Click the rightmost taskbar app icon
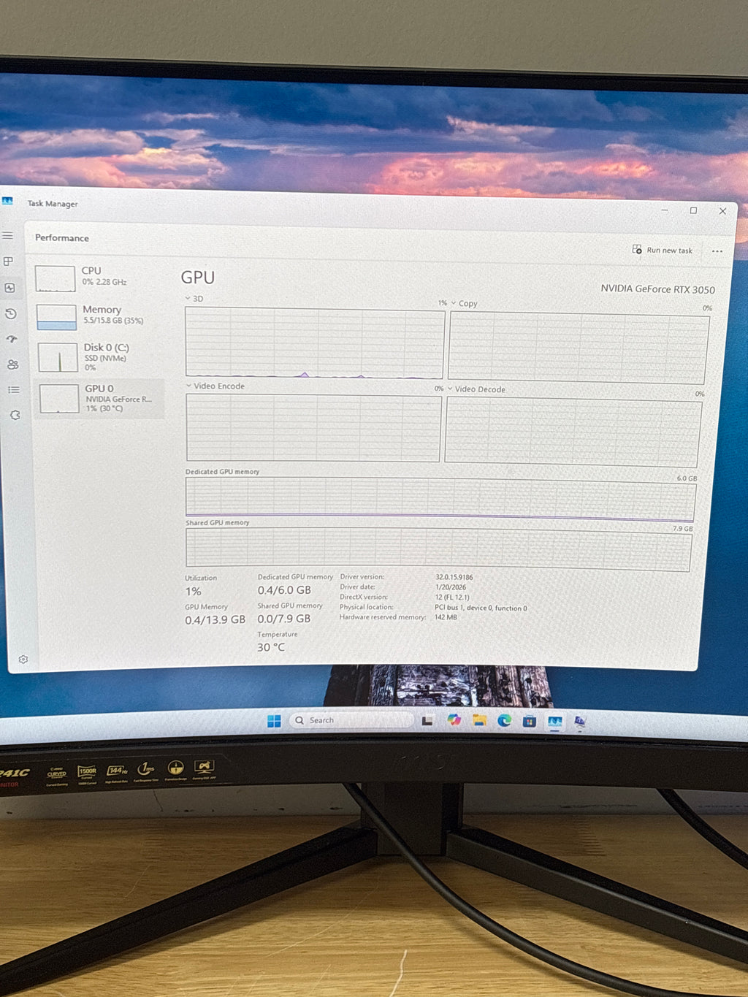748x997 pixels. tap(580, 722)
